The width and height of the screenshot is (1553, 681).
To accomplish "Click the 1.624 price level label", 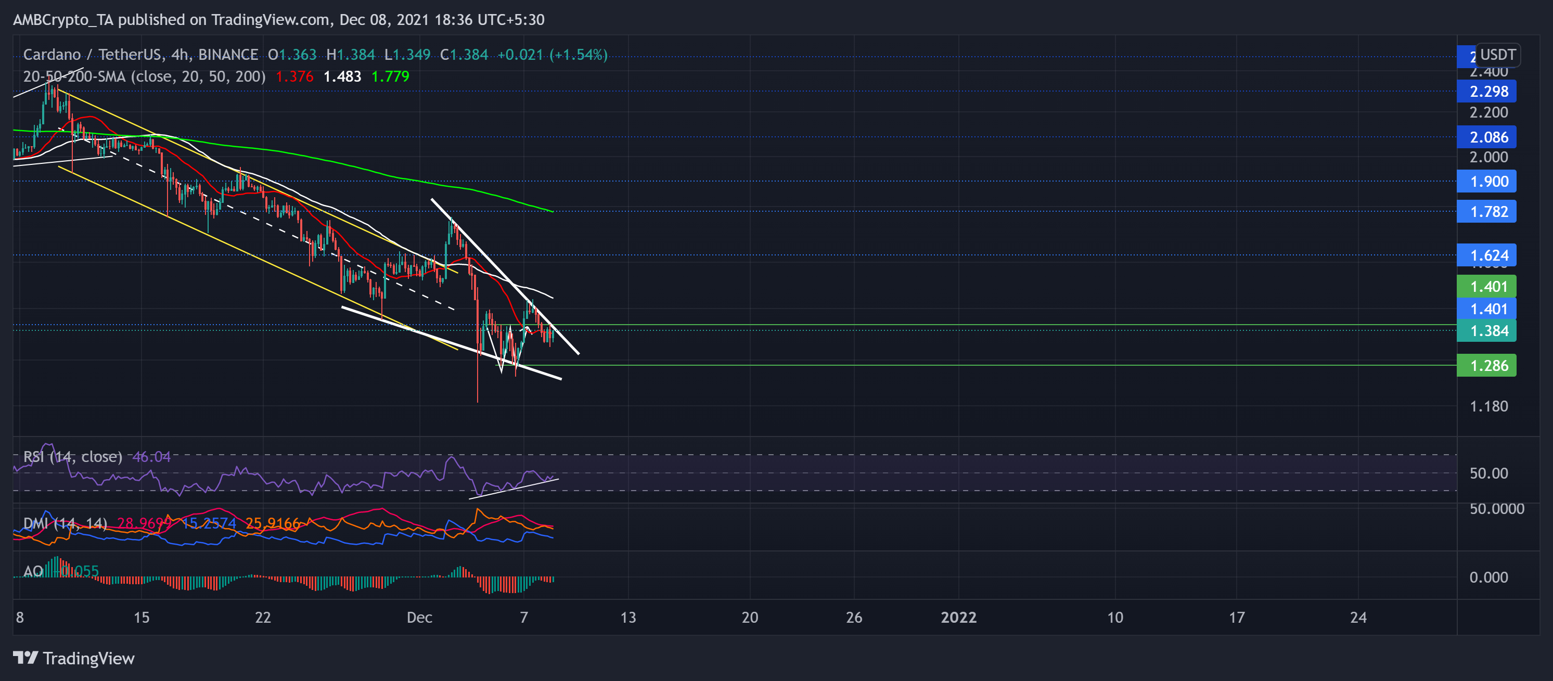I will [x=1487, y=255].
